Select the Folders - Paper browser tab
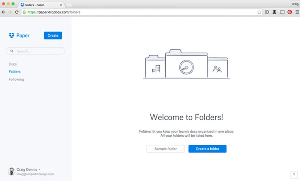The width and height of the screenshot is (300, 181). (41, 5)
